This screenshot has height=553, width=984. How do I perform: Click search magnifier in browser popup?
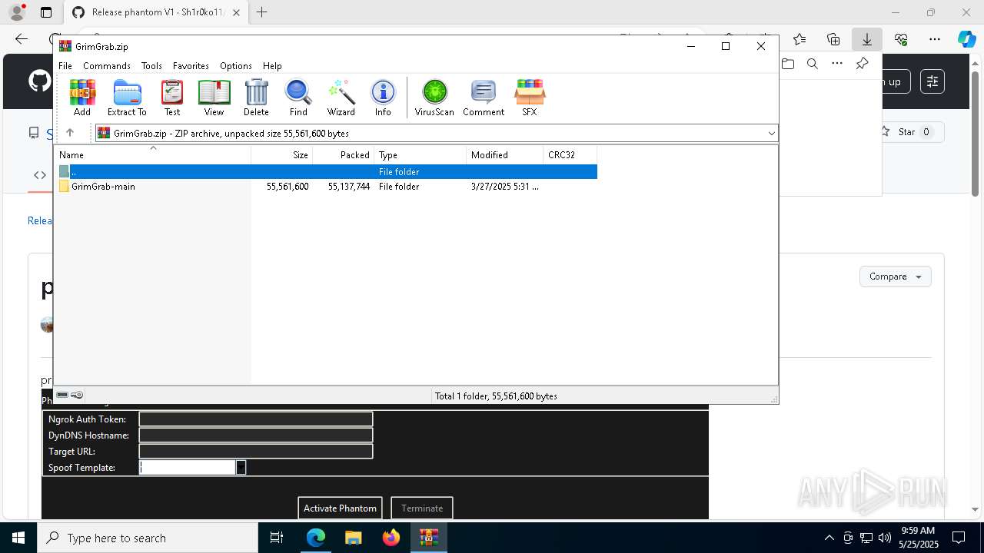(813, 64)
